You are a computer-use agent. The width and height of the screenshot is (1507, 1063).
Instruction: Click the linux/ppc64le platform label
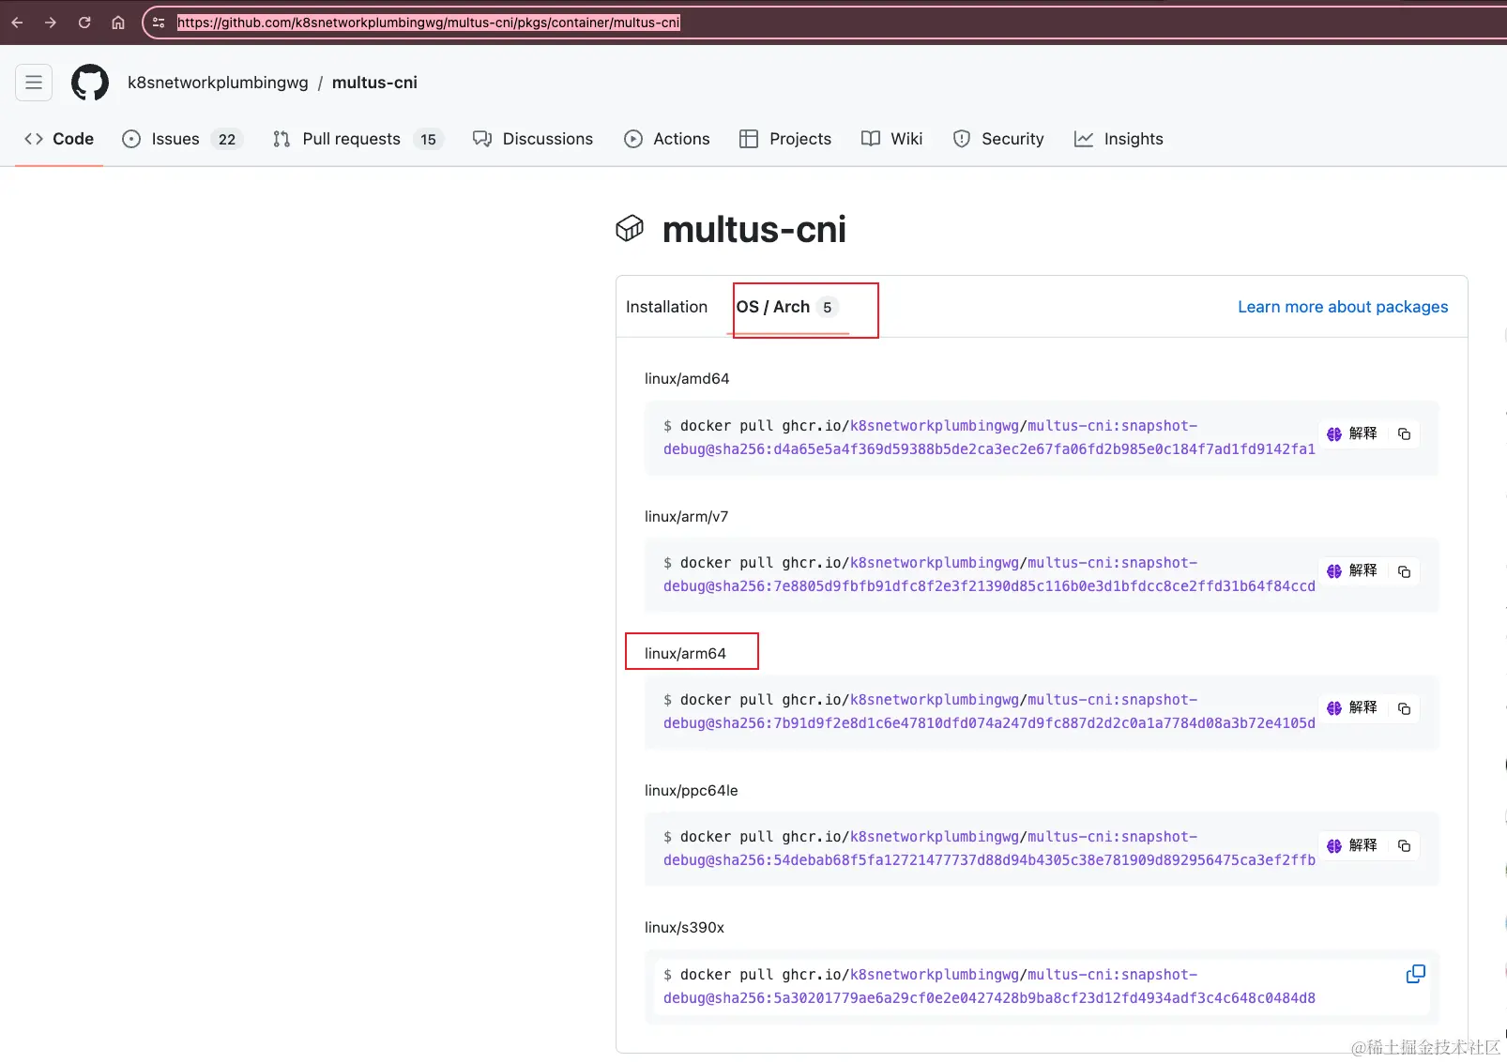tap(692, 791)
